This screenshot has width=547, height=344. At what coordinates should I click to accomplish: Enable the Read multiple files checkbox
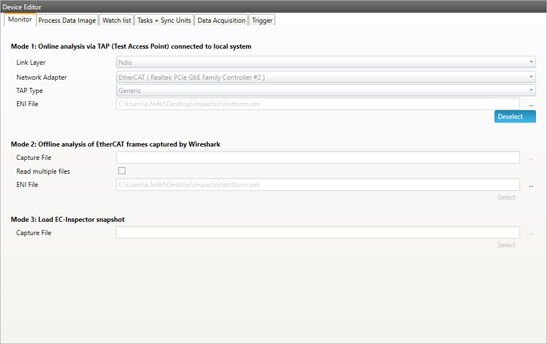click(x=122, y=171)
